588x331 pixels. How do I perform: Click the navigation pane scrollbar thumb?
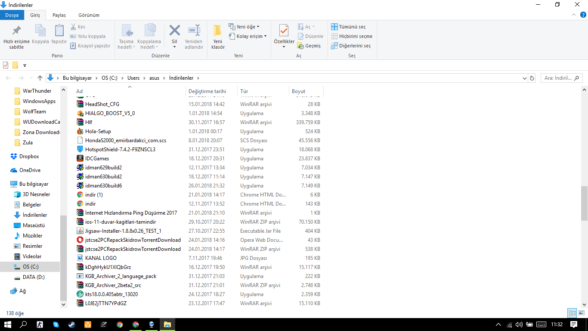[x=63, y=258]
